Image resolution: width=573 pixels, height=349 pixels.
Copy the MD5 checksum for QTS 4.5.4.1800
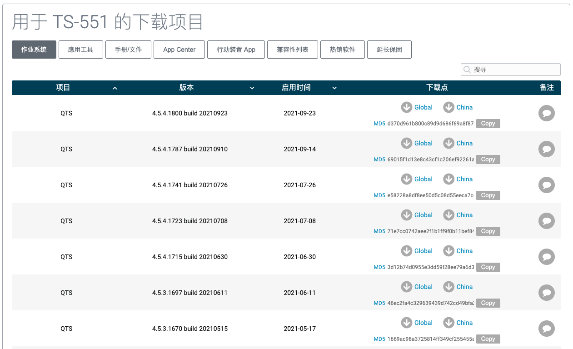click(x=488, y=123)
